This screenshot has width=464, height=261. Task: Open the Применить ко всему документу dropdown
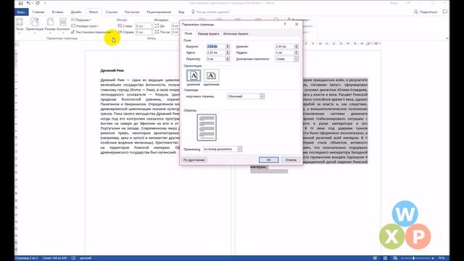(223, 149)
